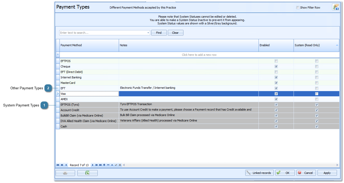Click the payment types info icon top-right

pyautogui.click(x=335, y=7)
